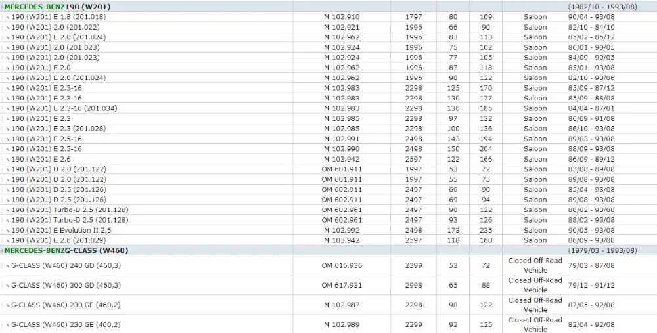Select row 190 (W201) E 2.6 (201.029)
The height and width of the screenshot is (333, 657).
[x=328, y=240]
